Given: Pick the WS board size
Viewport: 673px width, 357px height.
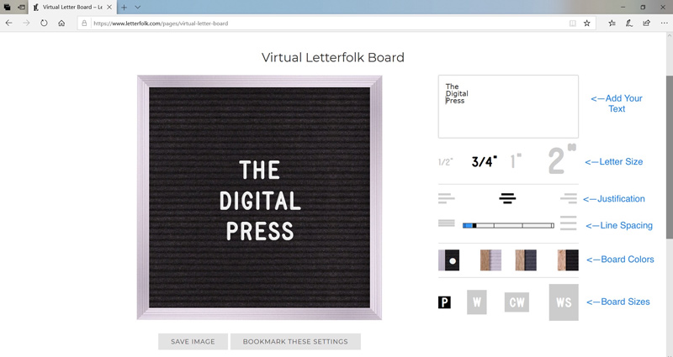Looking at the screenshot, I should click(564, 302).
